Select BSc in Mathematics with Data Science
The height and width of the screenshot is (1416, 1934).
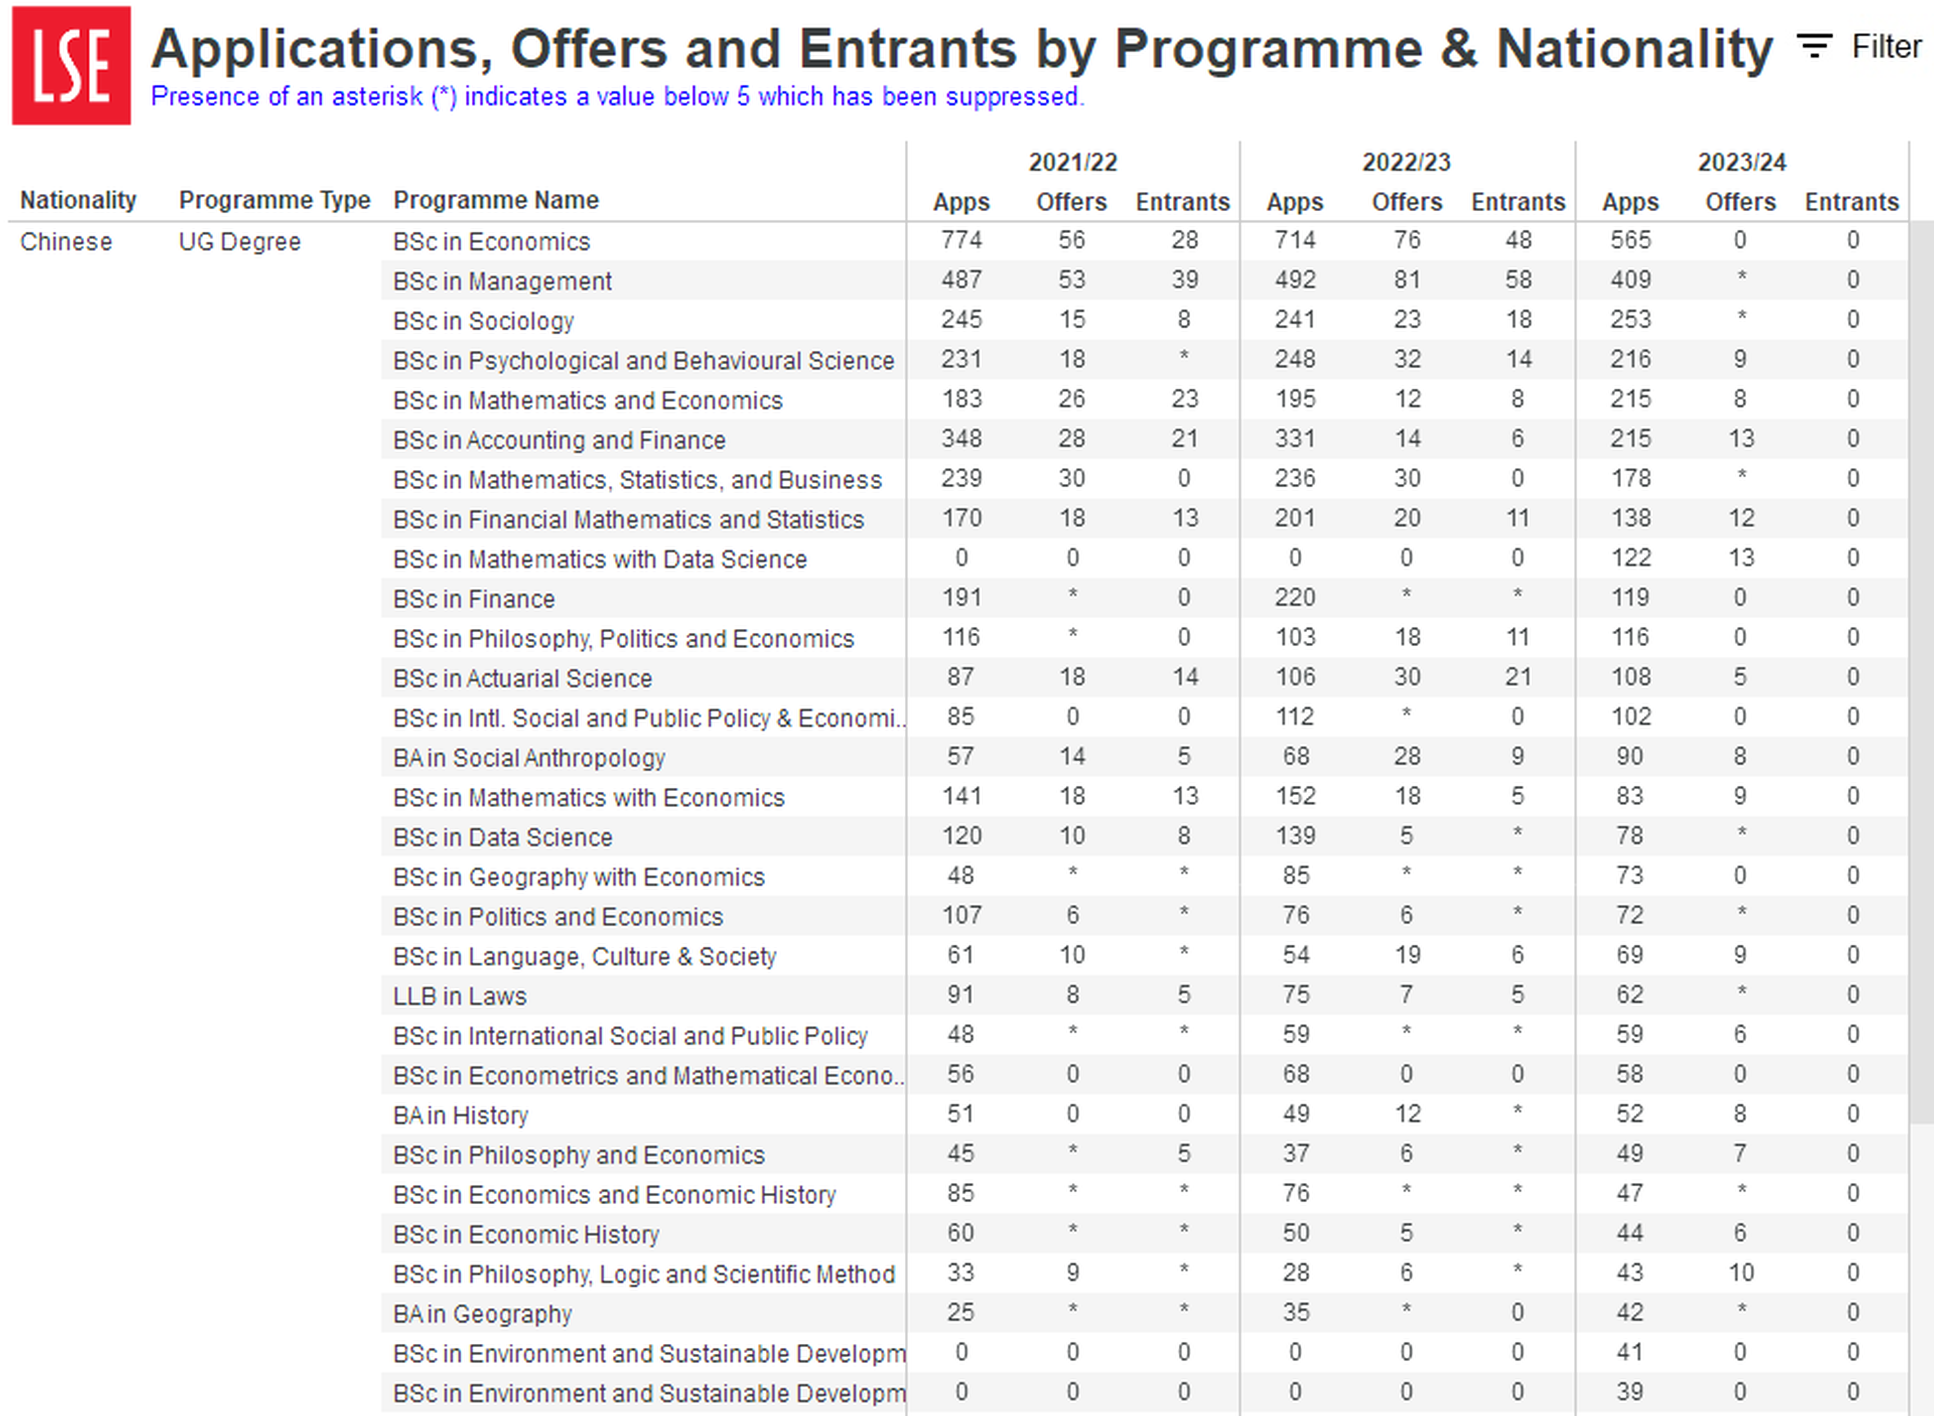[x=600, y=559]
